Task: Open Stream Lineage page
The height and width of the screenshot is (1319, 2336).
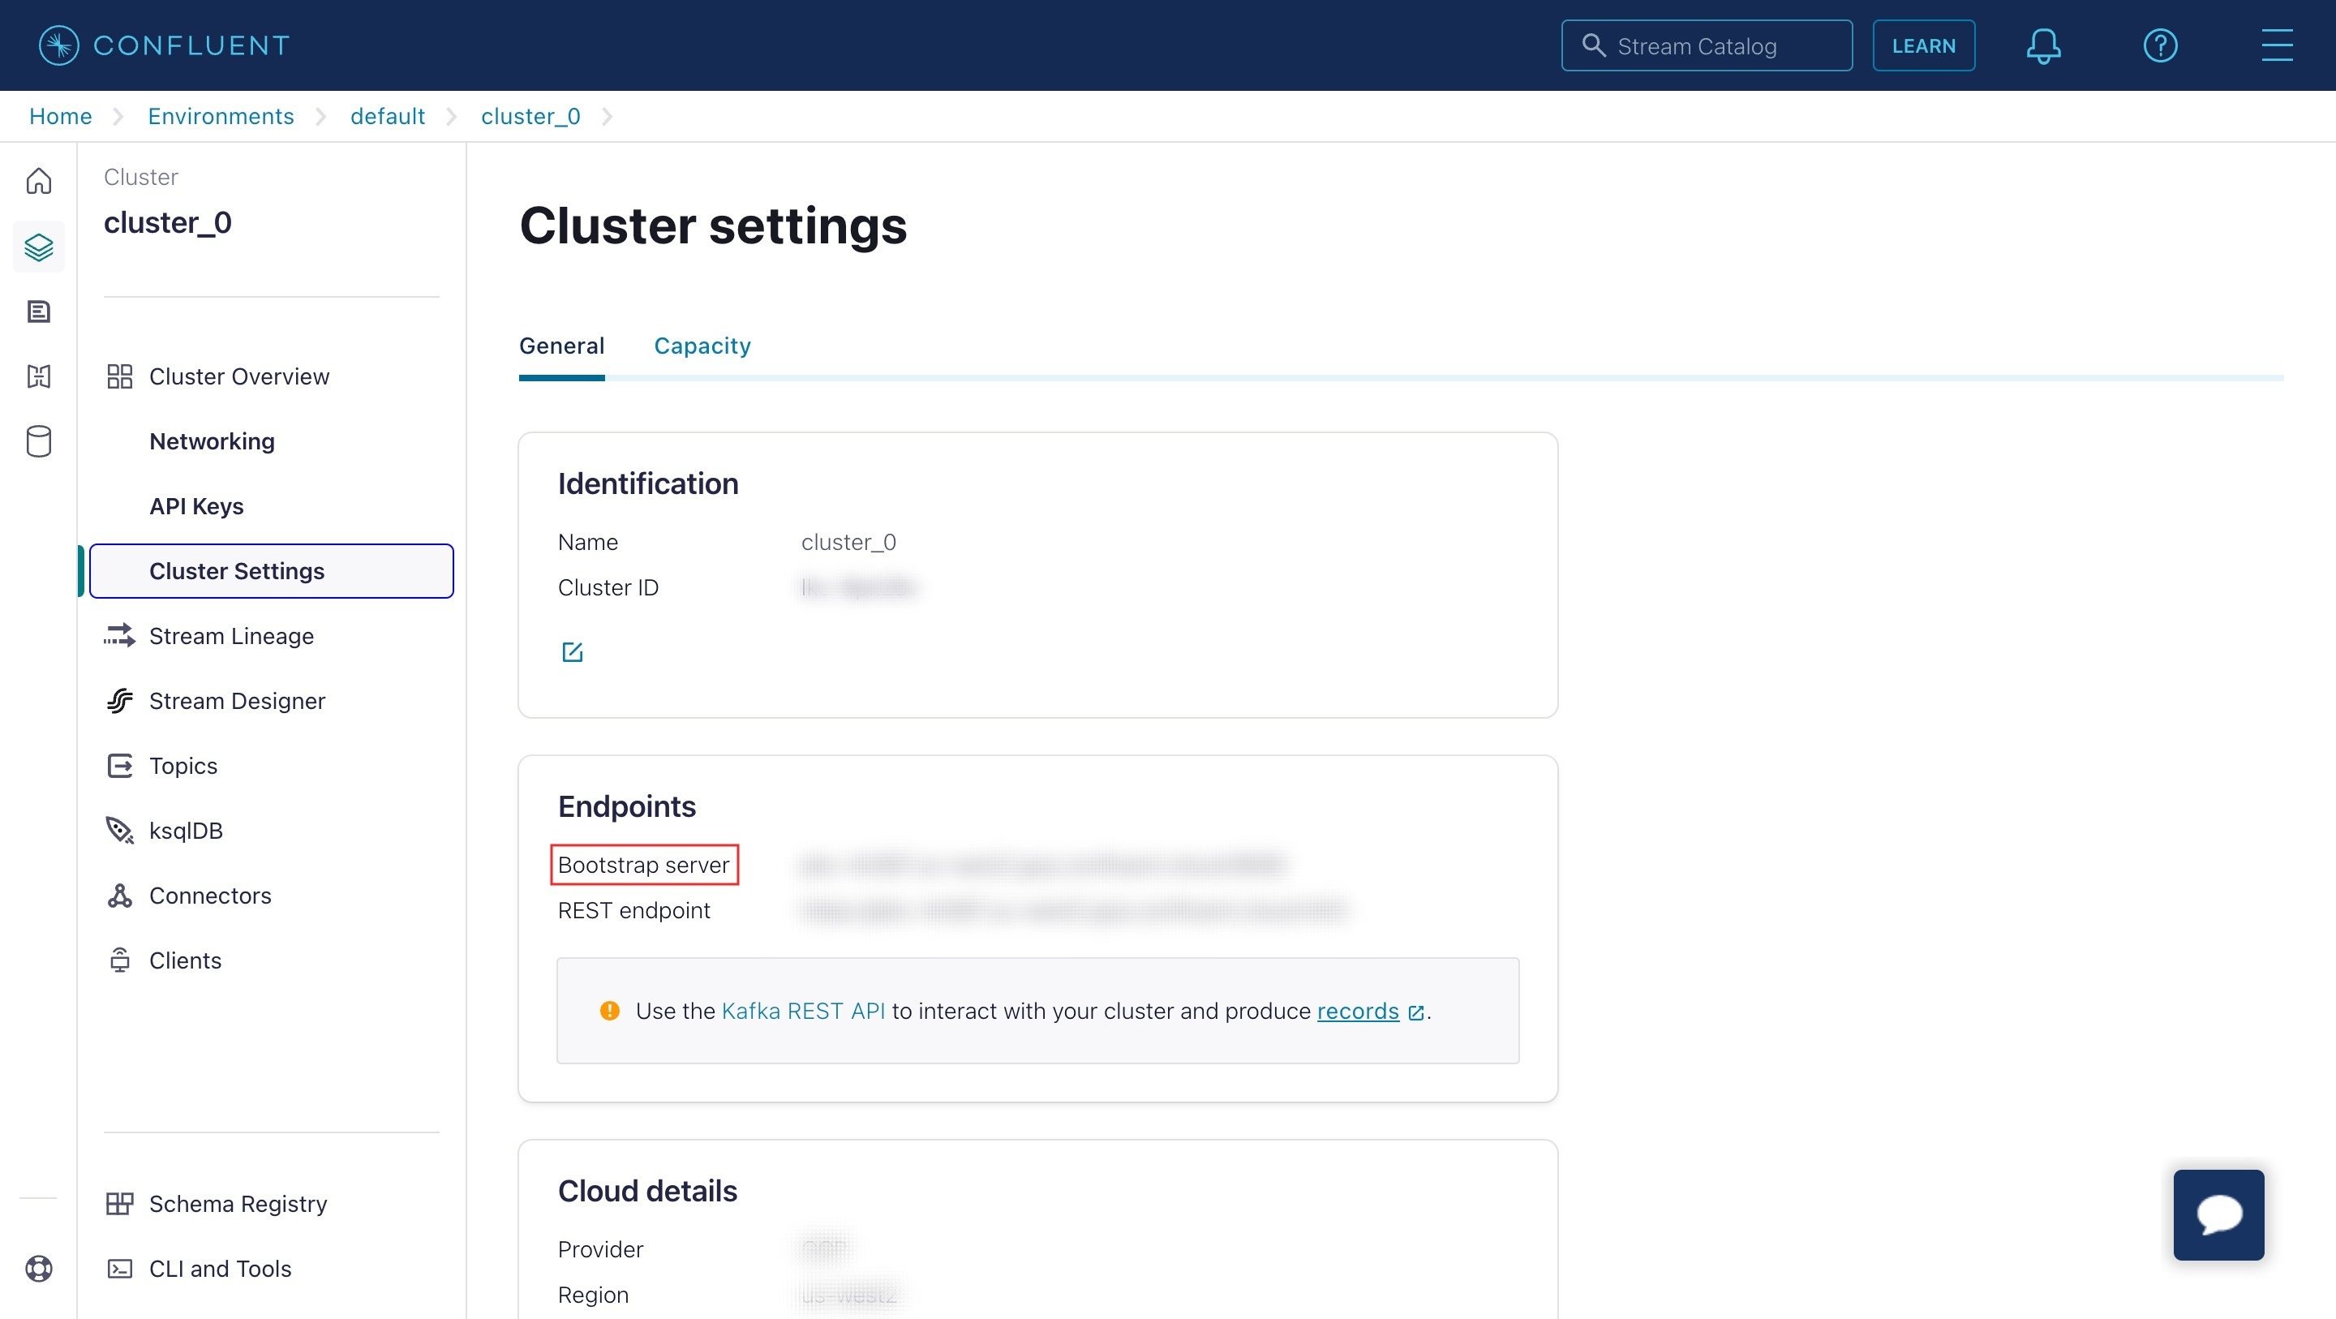Action: 231,635
